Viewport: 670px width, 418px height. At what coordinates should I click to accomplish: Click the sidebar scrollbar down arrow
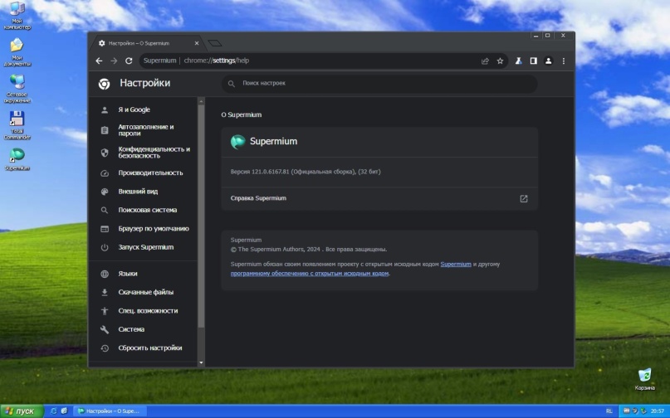point(201,363)
